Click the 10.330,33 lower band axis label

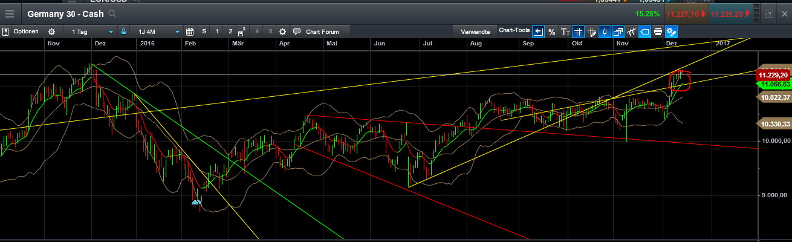774,123
